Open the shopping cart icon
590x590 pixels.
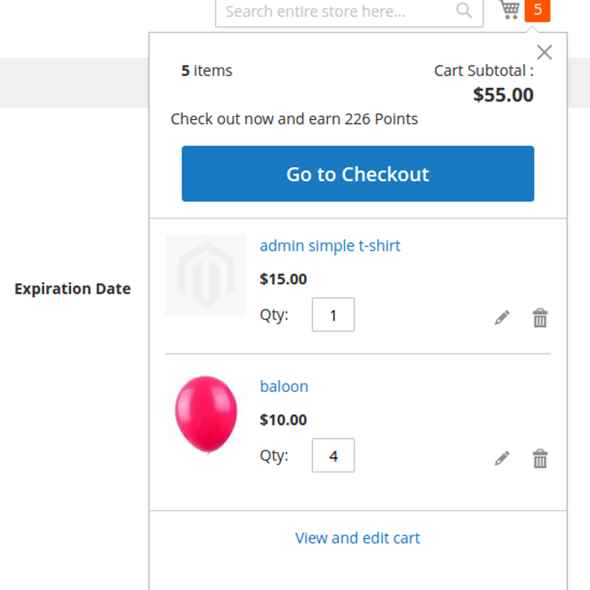point(509,9)
